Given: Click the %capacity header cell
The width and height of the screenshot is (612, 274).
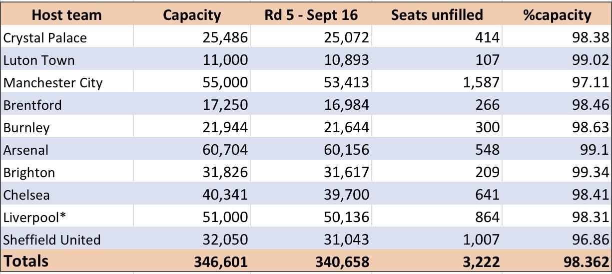Looking at the screenshot, I should pos(556,15).
